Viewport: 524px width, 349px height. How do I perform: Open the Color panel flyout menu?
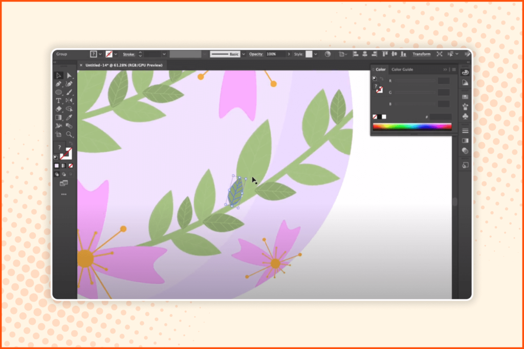coord(454,69)
